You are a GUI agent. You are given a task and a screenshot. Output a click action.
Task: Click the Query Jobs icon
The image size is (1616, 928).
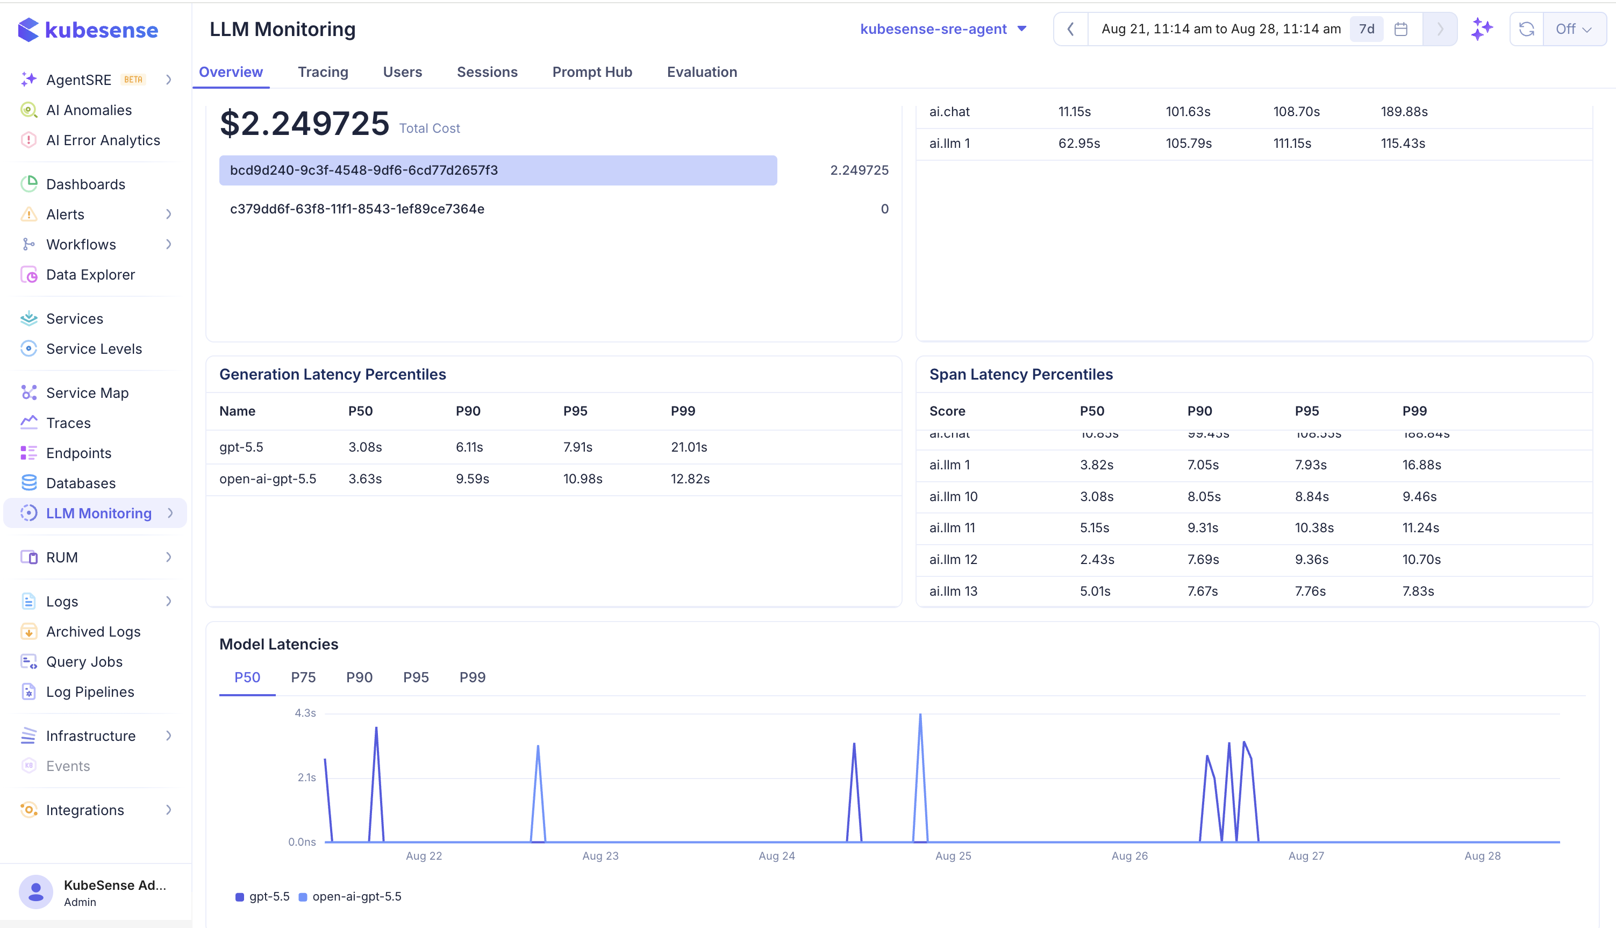tap(28, 661)
